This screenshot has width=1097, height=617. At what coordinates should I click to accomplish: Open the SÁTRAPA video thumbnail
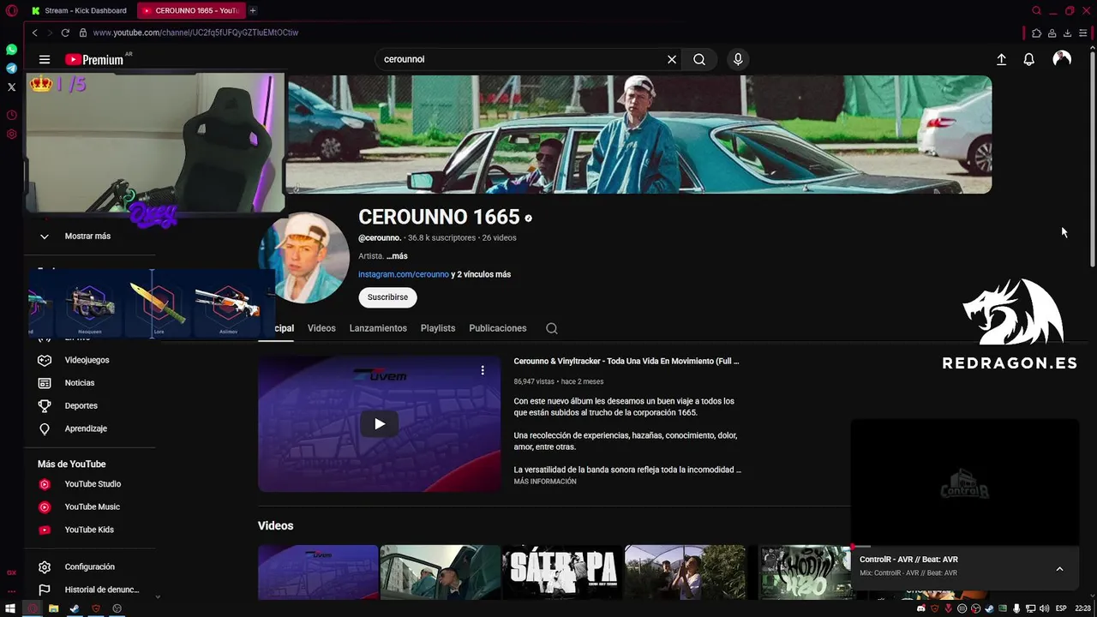[x=562, y=572]
